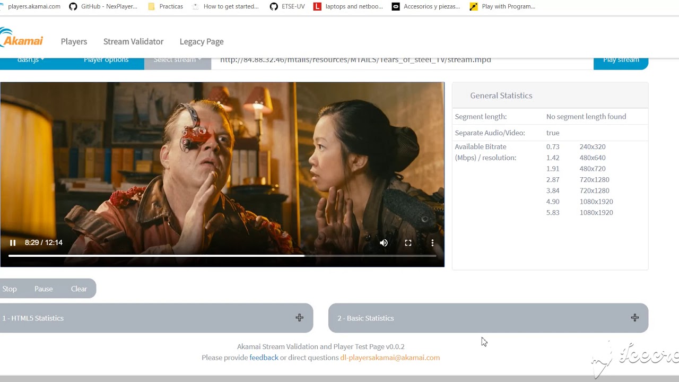
Task: Email dl-playersakamai@akamai.com link
Action: tap(390, 358)
